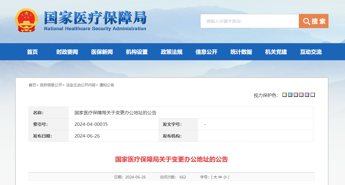Image resolution: width=345 pixels, height=185 pixels.
Task: Go to 通知公告 breadcrumb link
Action: coord(107,85)
